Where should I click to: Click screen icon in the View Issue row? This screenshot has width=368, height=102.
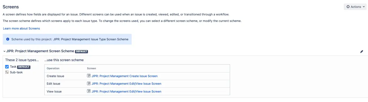(x=89, y=91)
